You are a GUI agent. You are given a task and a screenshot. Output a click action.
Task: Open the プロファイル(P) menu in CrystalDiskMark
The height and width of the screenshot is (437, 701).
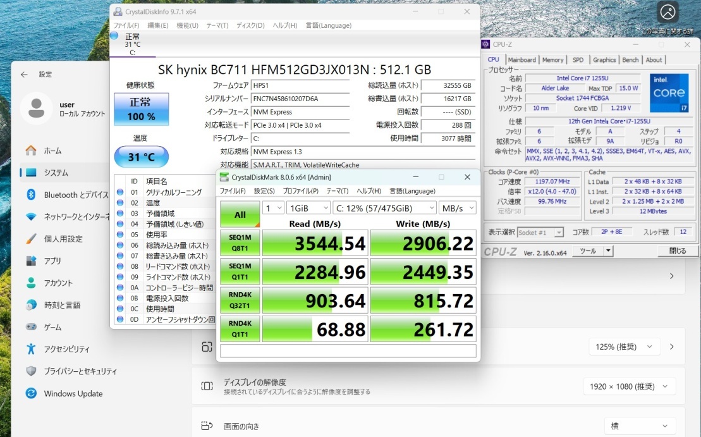pos(300,191)
